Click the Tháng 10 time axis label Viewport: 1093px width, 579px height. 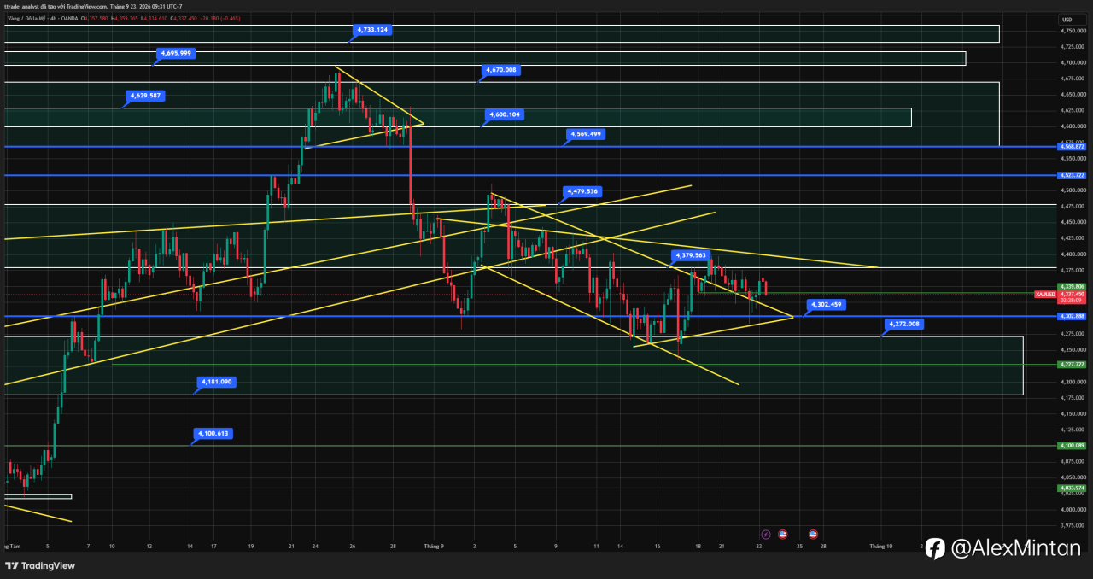click(x=880, y=546)
